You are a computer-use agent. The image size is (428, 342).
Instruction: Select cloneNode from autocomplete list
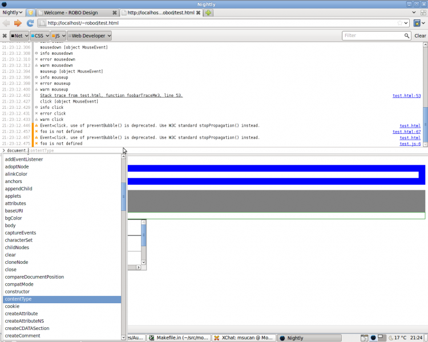62,262
